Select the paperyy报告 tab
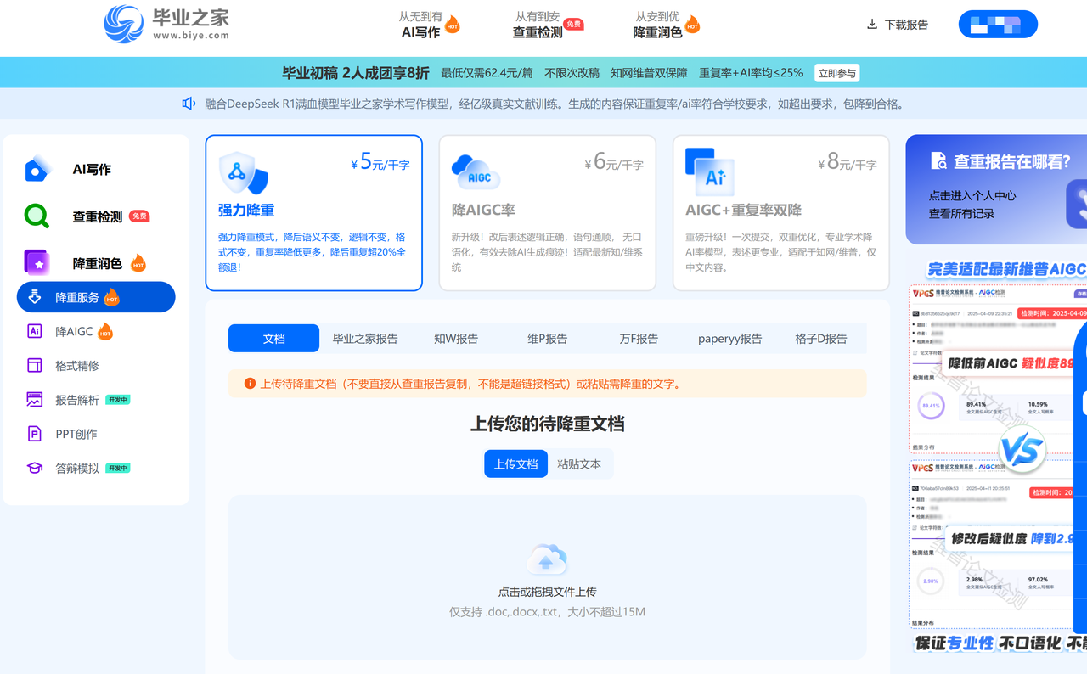The image size is (1087, 674). pos(730,338)
